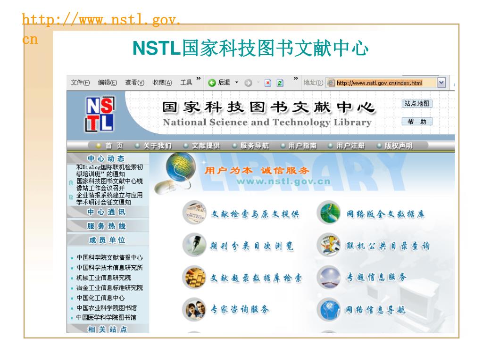Open the 专家咨询服务 link
483x362 pixels.
(240, 309)
